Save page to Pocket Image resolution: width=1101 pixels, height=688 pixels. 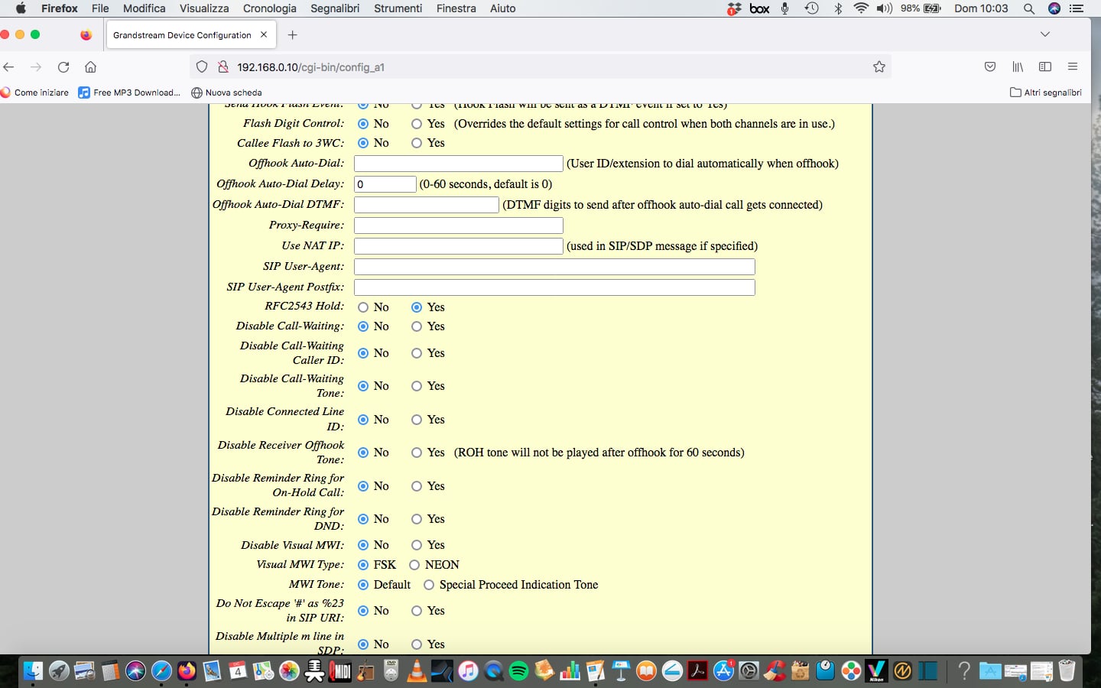pos(990,67)
